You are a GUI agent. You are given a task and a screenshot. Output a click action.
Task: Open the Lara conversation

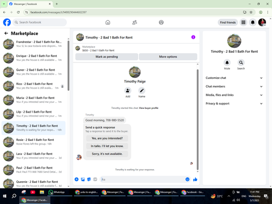[33, 156]
